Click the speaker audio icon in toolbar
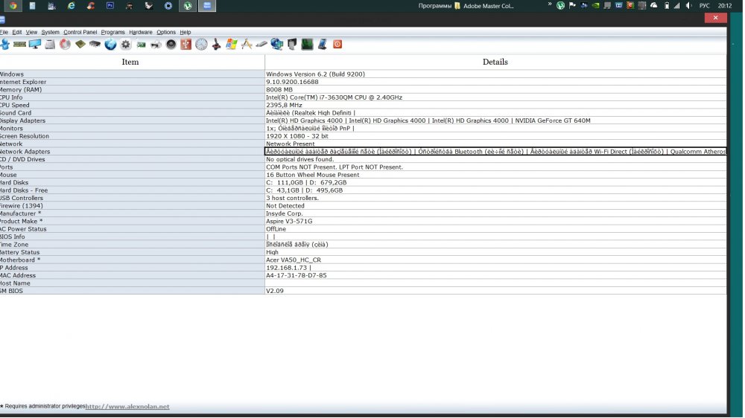This screenshot has height=418, width=745. click(171, 45)
